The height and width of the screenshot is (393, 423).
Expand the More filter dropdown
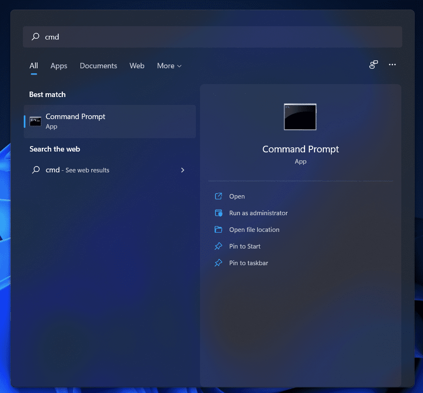click(170, 66)
